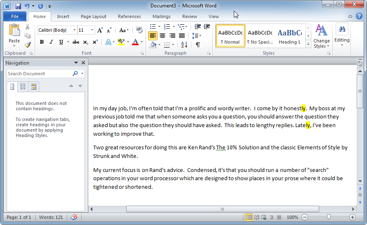367x225 pixels.
Task: Click the Search Document input field
Action: [39, 74]
